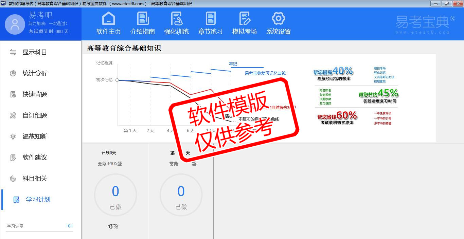Click the 自订组题 tools icon
464x239 pixels.
click(x=13, y=115)
